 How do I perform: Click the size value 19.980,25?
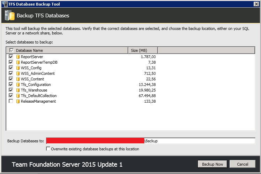click(x=147, y=90)
